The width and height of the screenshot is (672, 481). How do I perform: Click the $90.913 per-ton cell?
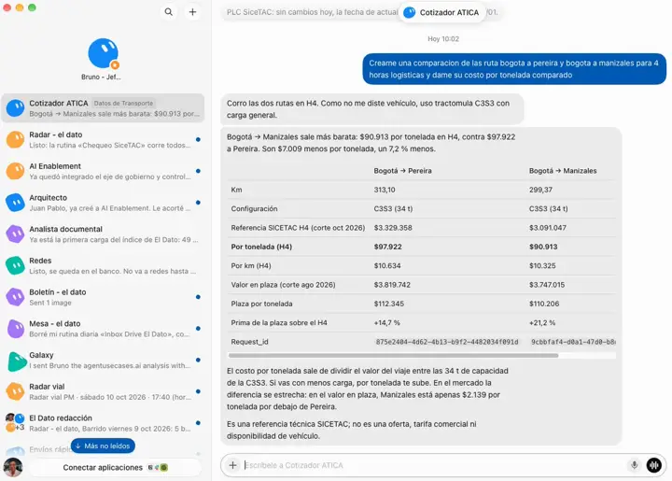543,247
